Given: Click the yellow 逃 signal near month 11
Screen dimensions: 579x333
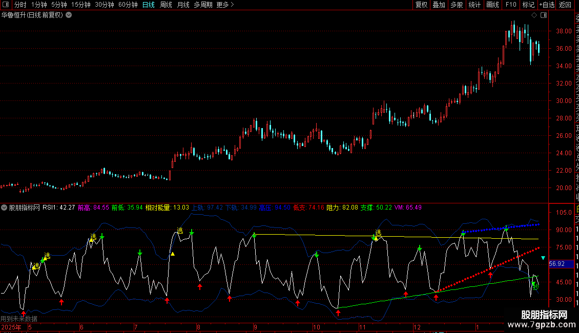Looking at the screenshot, I should (378, 233).
